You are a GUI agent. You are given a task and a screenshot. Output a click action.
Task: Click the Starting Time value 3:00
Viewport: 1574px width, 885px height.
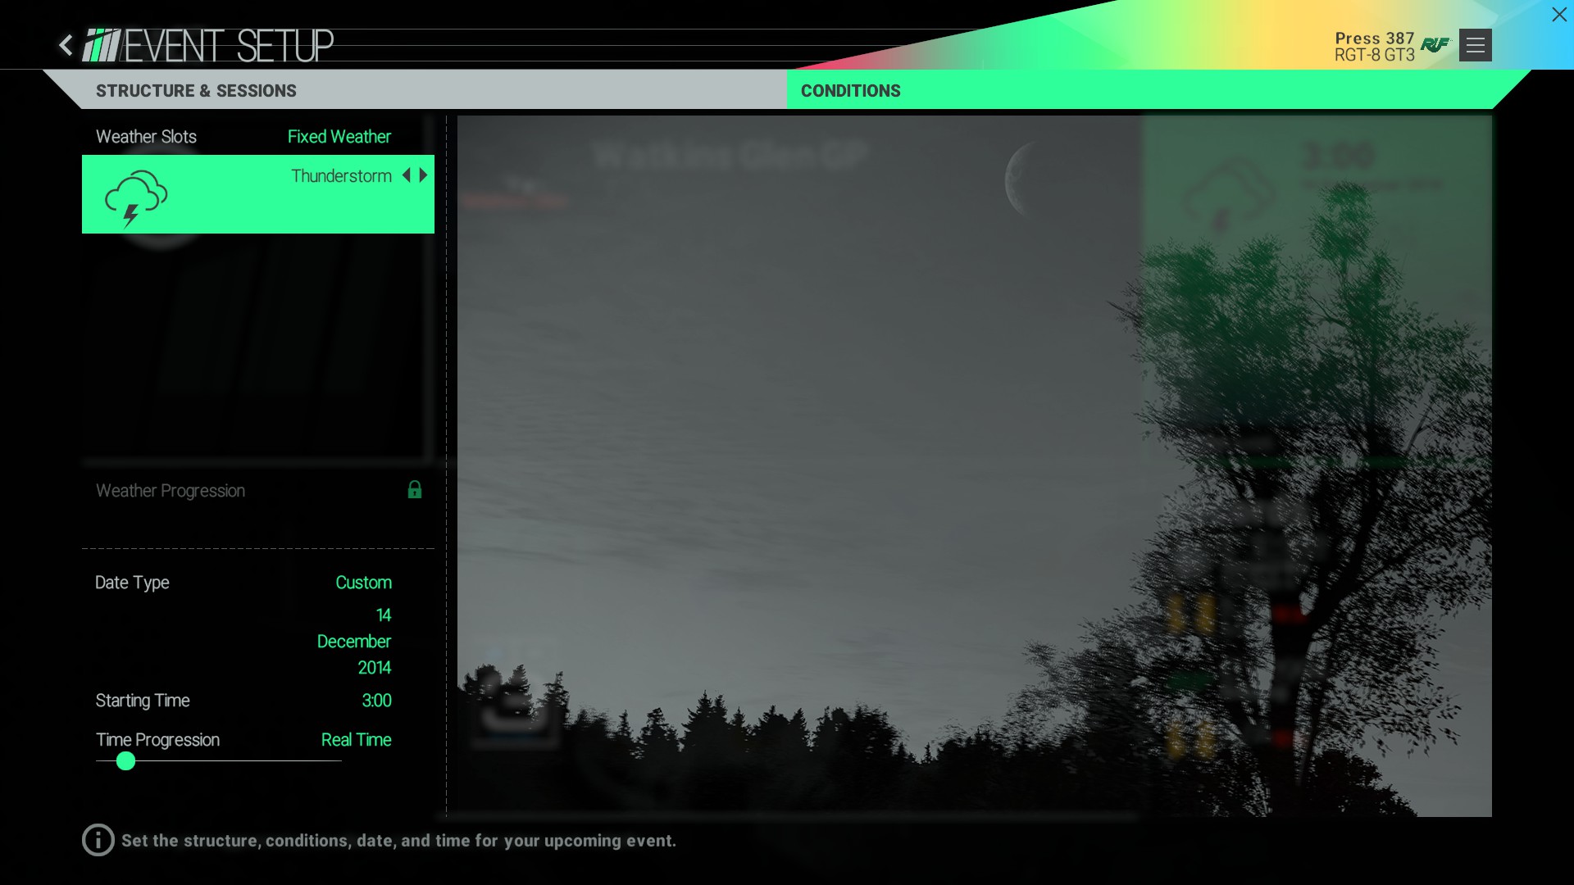376,701
